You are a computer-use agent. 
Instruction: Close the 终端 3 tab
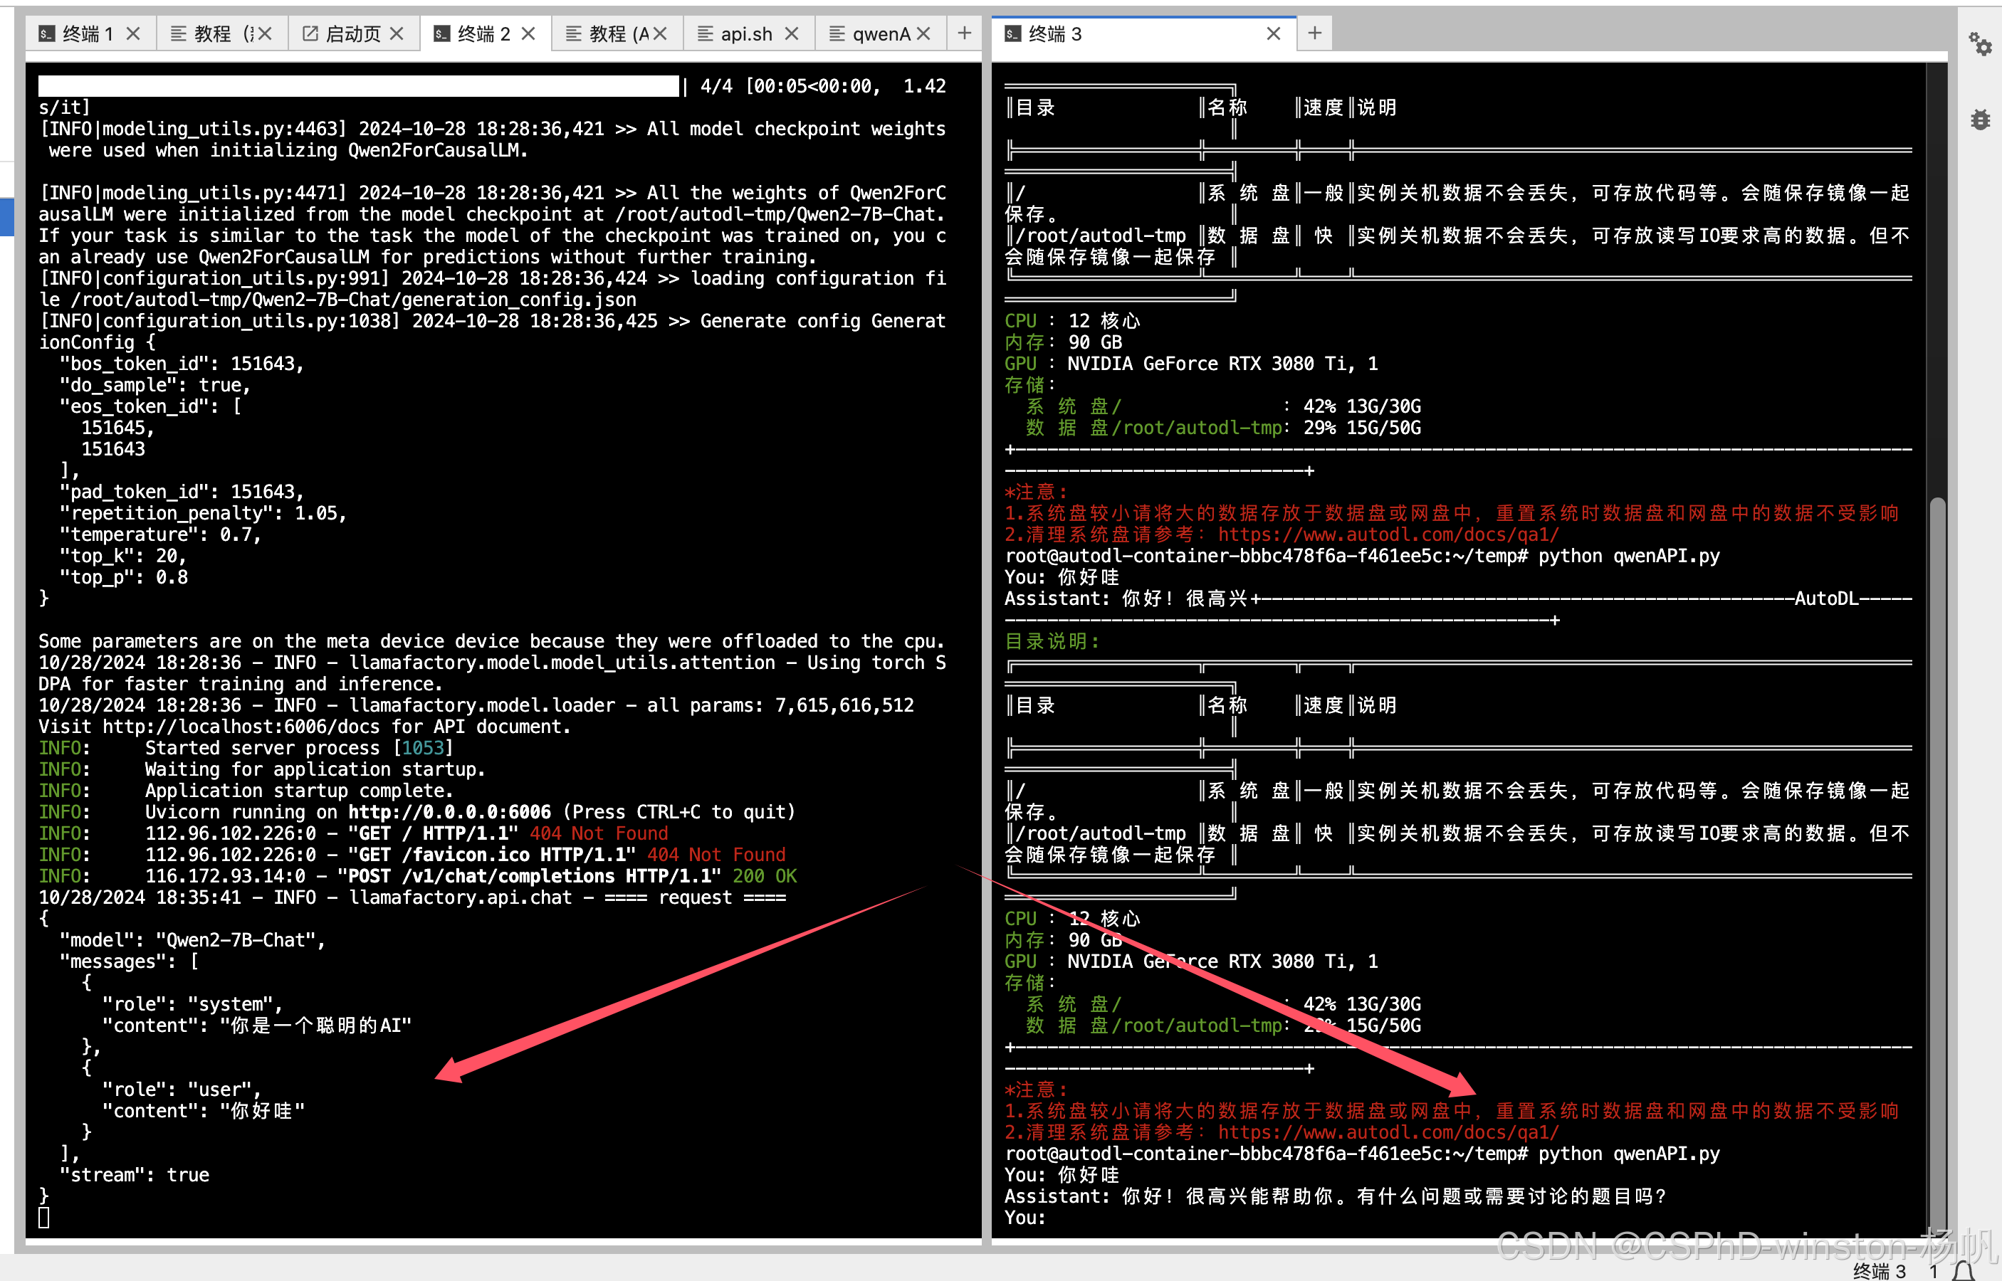tap(1273, 33)
